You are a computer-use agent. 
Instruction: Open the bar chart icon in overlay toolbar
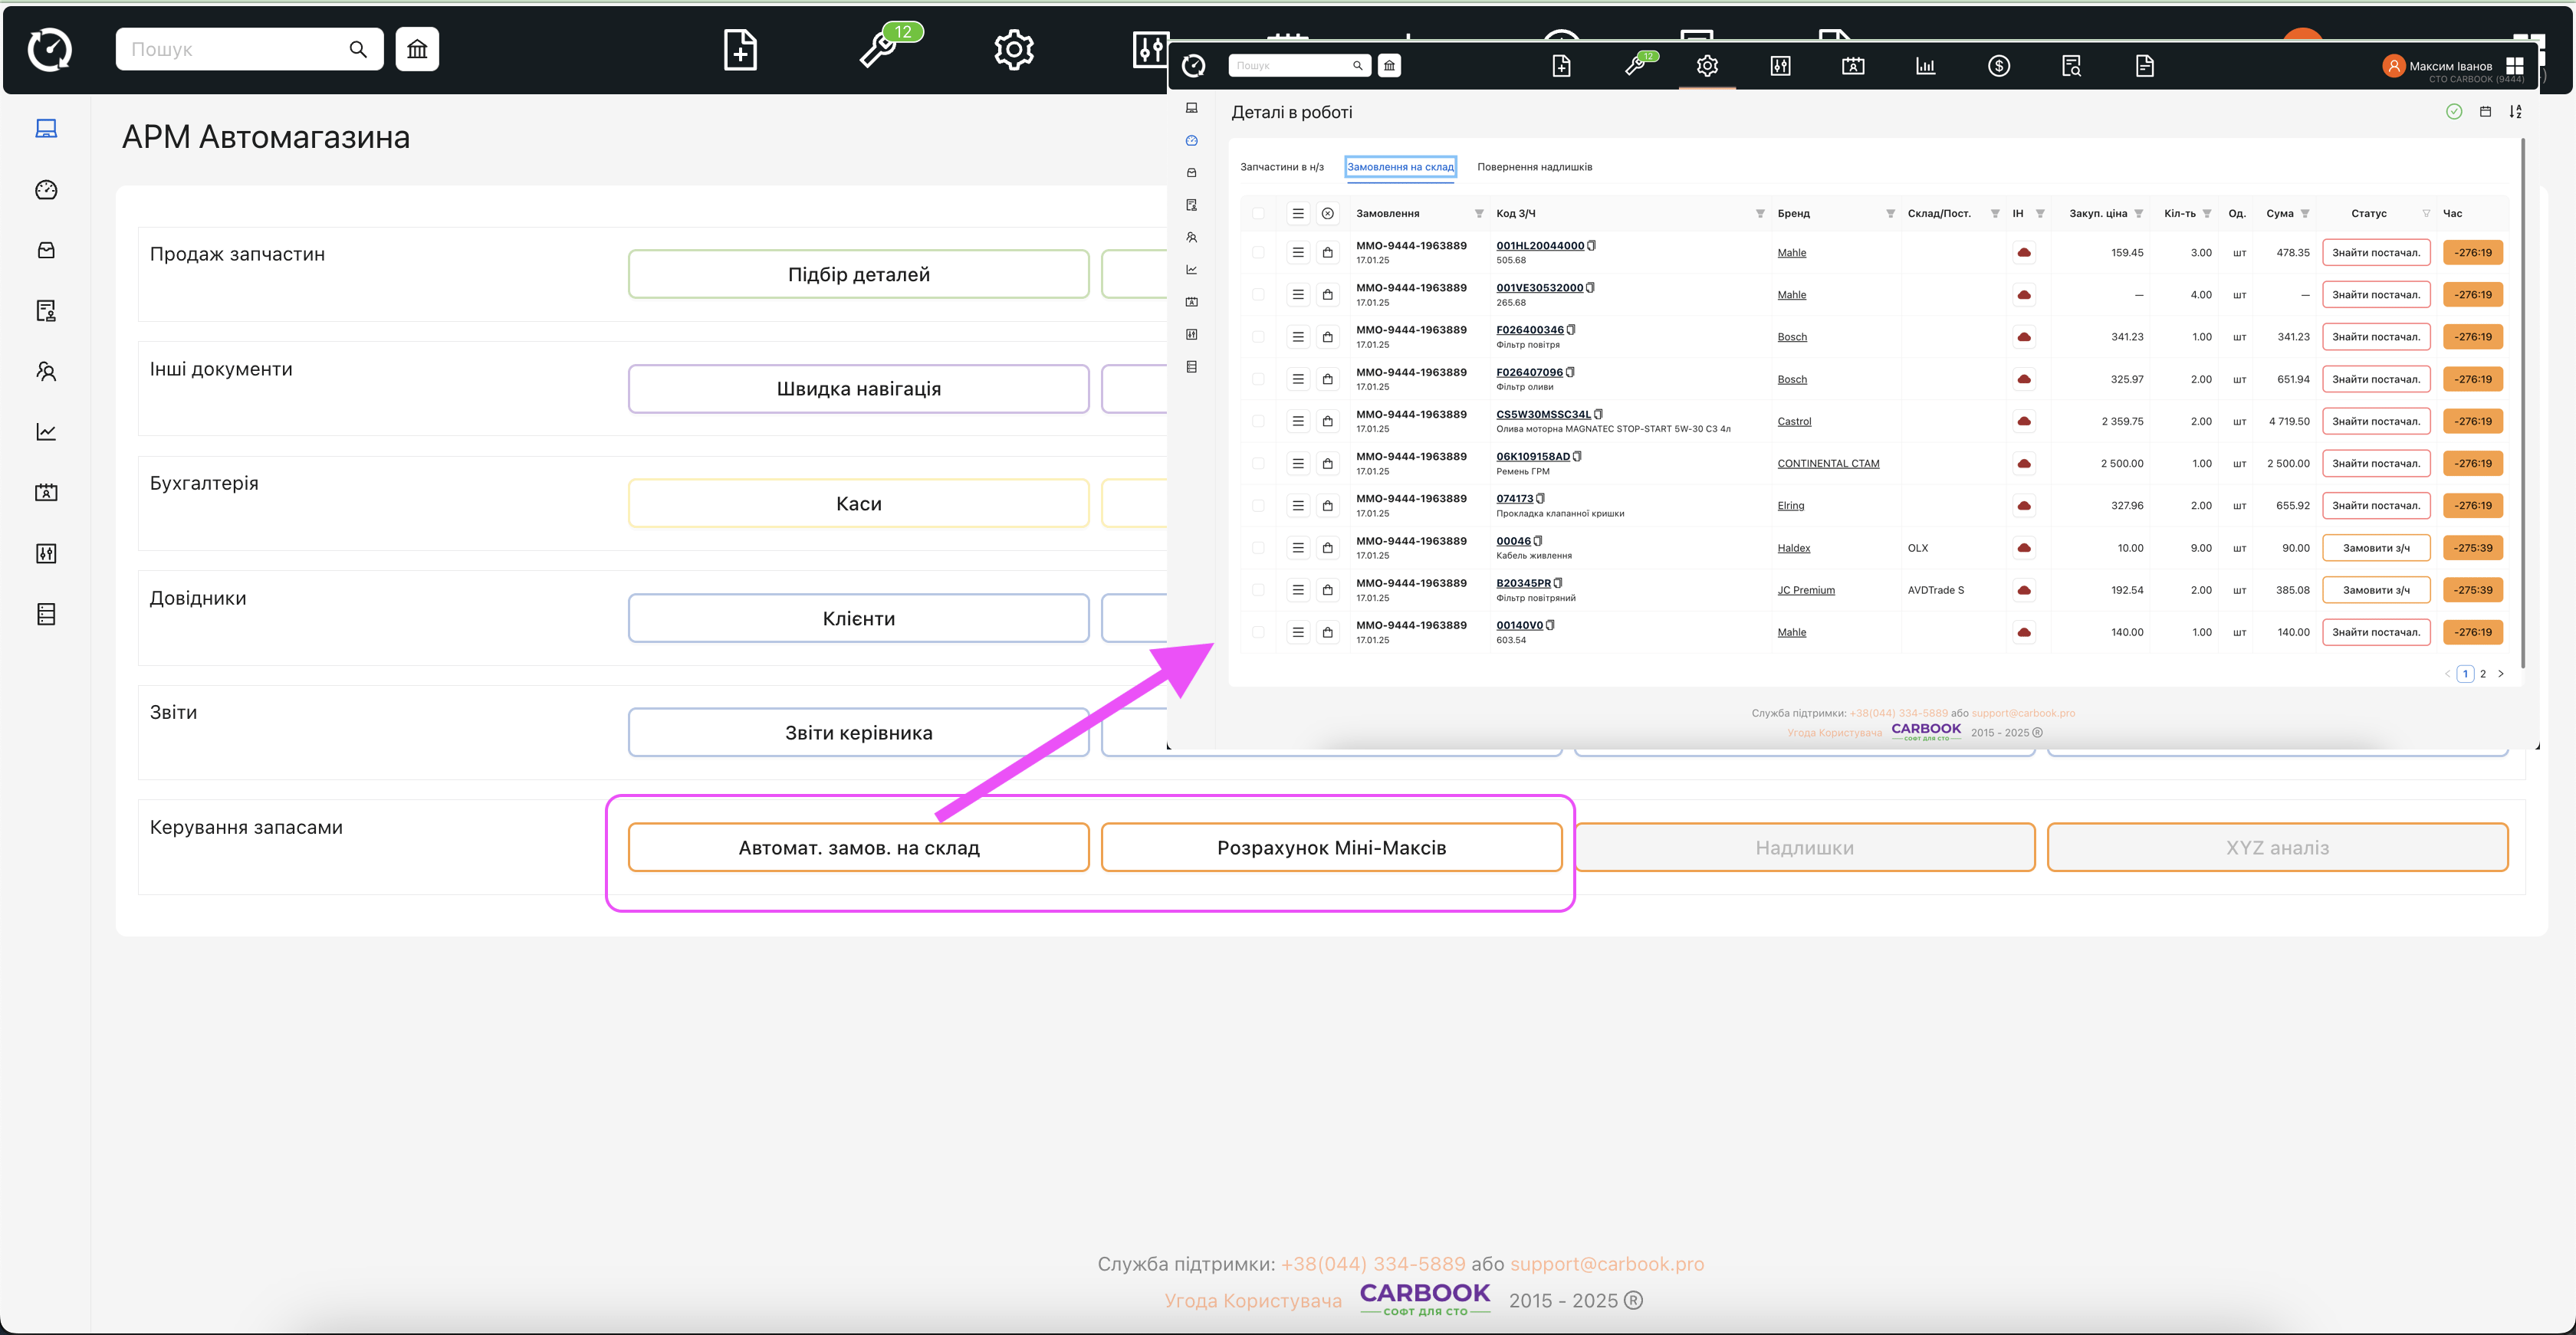pyautogui.click(x=1925, y=66)
